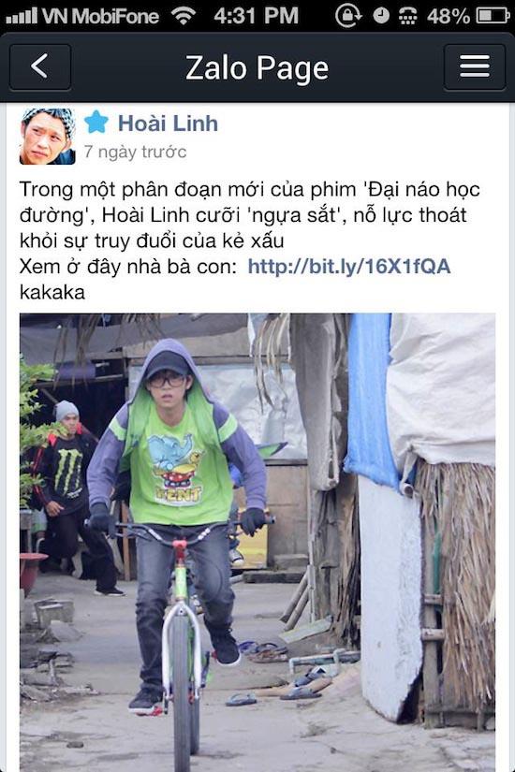Tap the battery icon

493,16
